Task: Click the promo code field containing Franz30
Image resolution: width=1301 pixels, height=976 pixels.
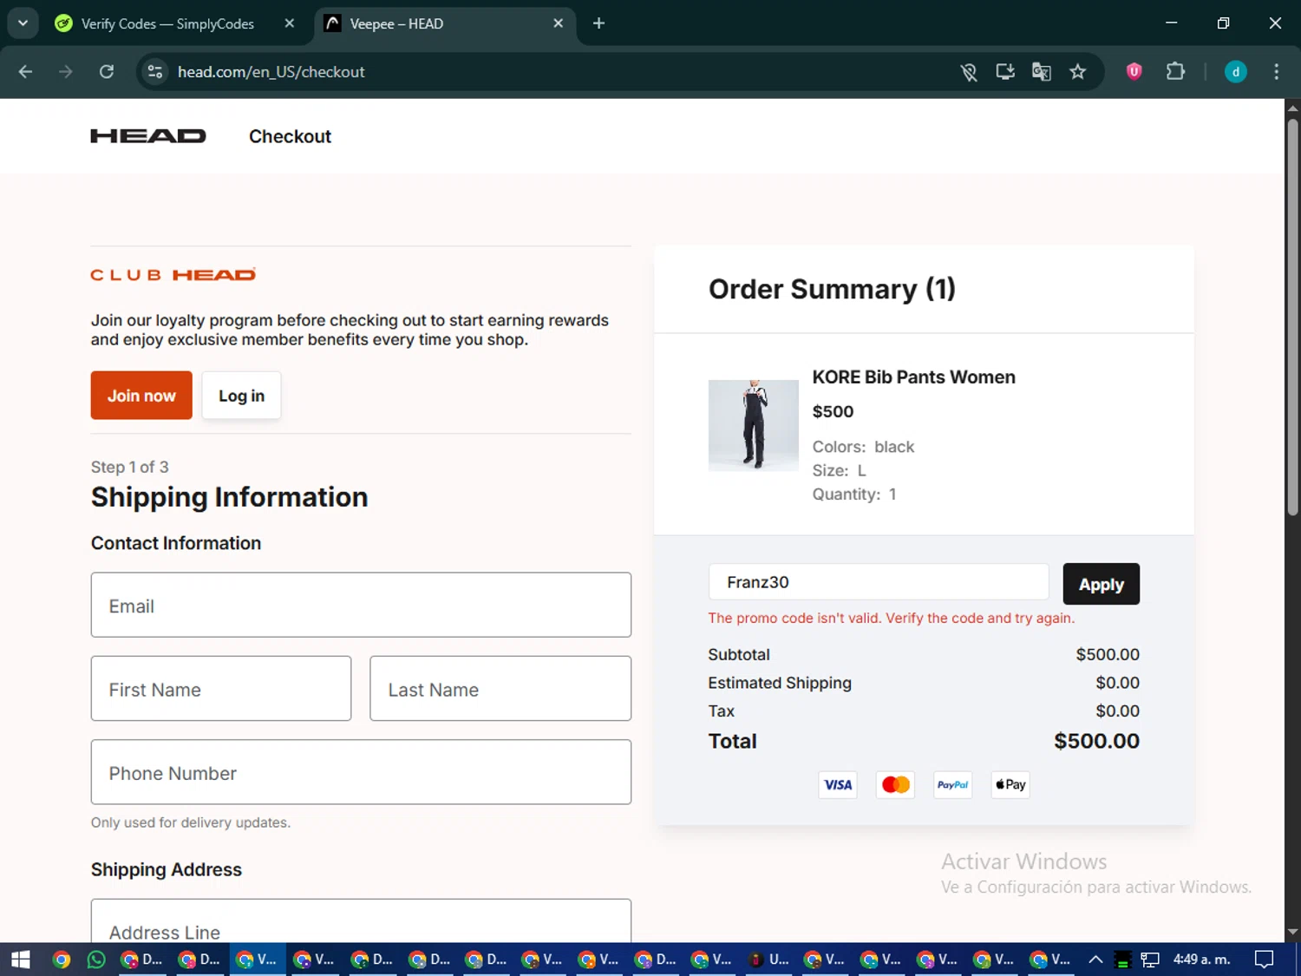Action: click(878, 582)
